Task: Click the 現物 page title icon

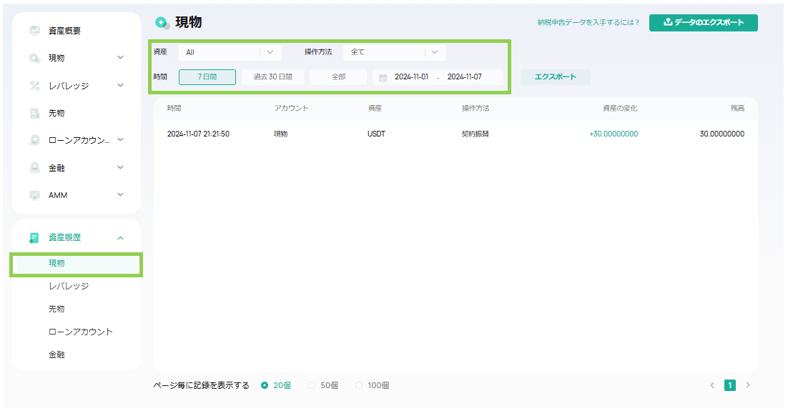Action: coord(162,23)
